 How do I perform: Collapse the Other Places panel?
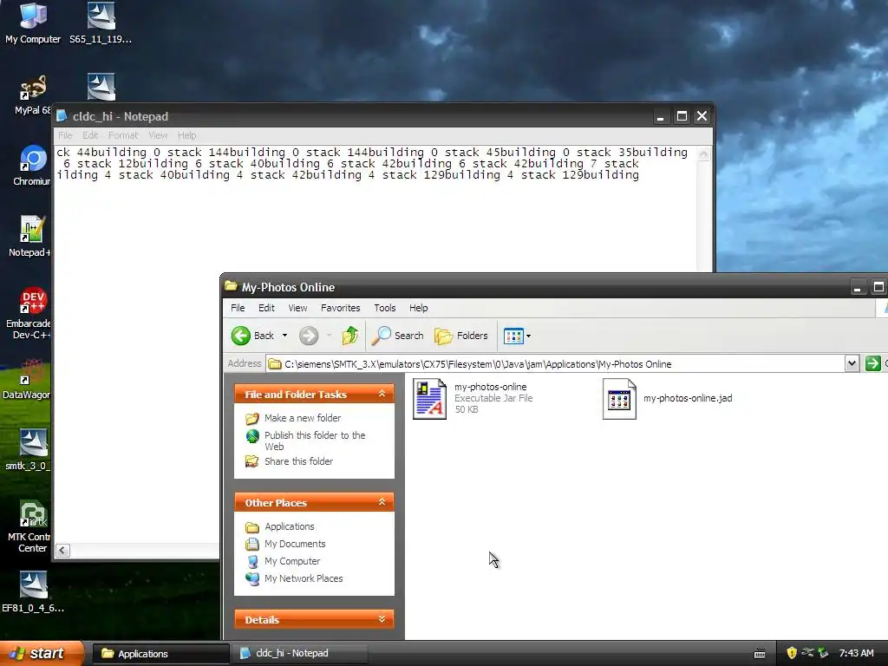click(382, 502)
